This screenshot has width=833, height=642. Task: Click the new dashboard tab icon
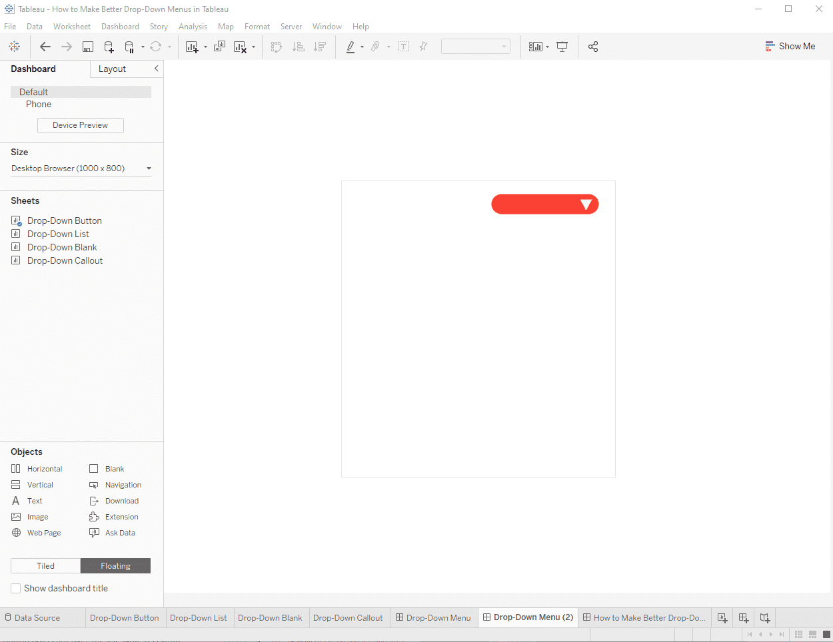pos(744,618)
